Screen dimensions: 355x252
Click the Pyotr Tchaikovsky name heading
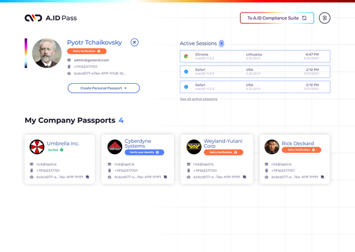click(x=95, y=42)
